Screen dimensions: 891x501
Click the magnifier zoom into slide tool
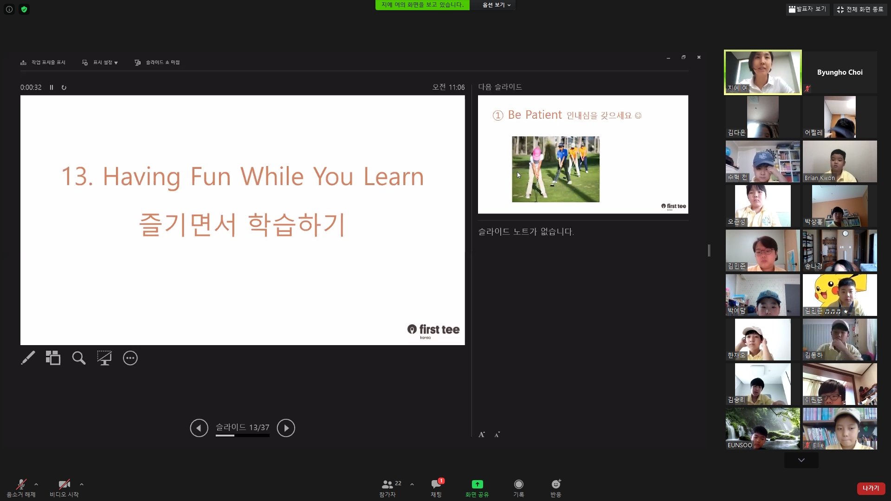pos(78,358)
